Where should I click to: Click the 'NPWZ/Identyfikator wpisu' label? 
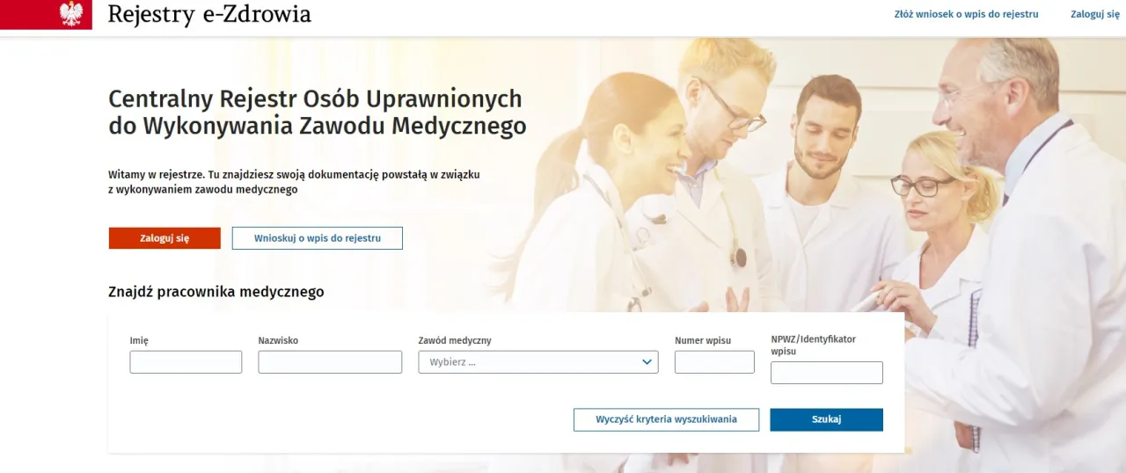point(814,346)
